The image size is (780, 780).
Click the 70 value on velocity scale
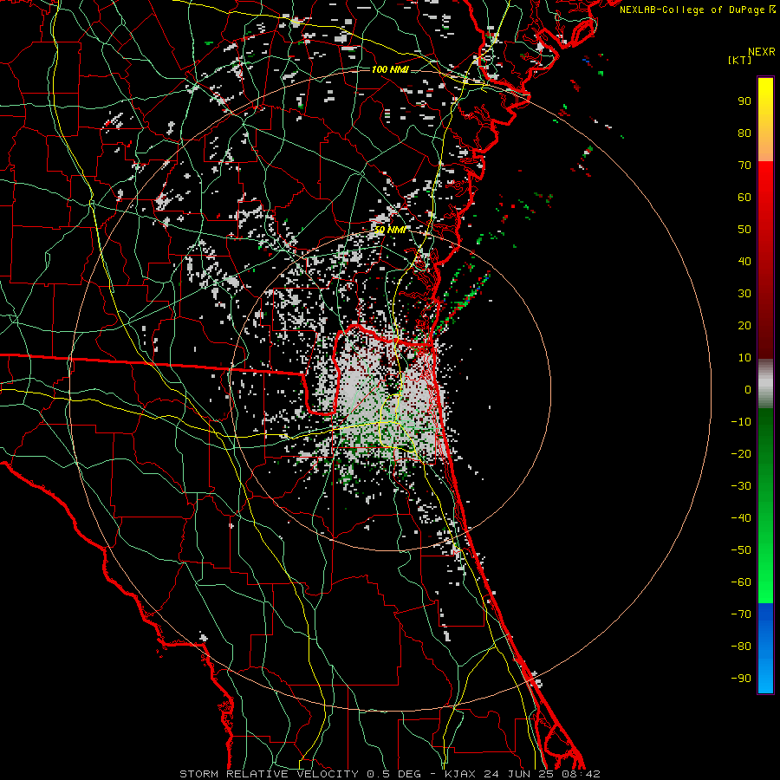tap(744, 166)
